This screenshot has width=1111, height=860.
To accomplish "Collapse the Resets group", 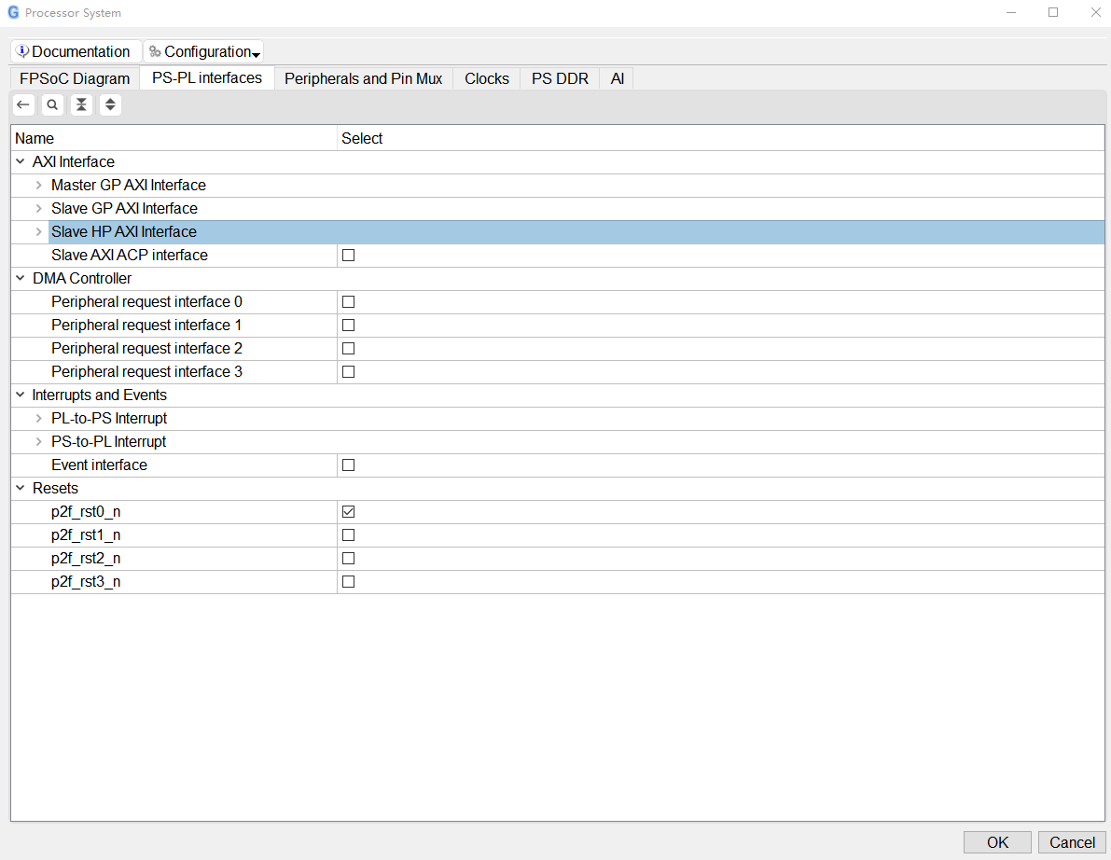I will click(x=21, y=488).
